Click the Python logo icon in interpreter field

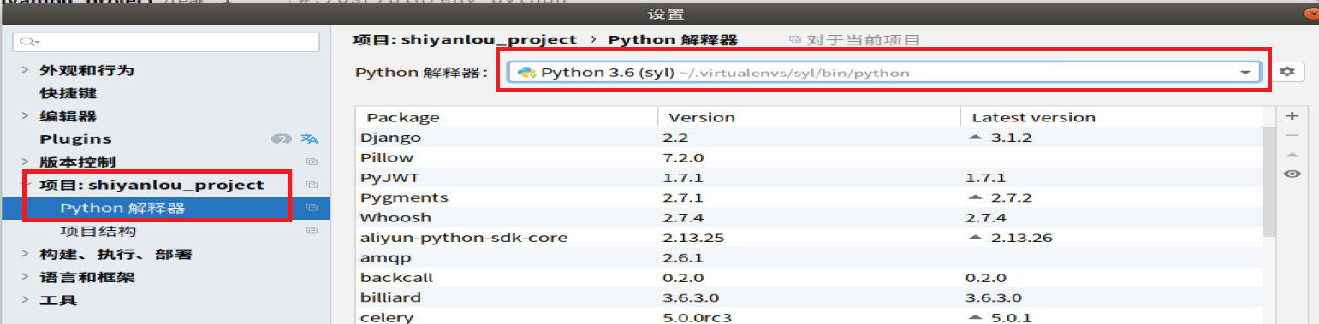coord(527,73)
